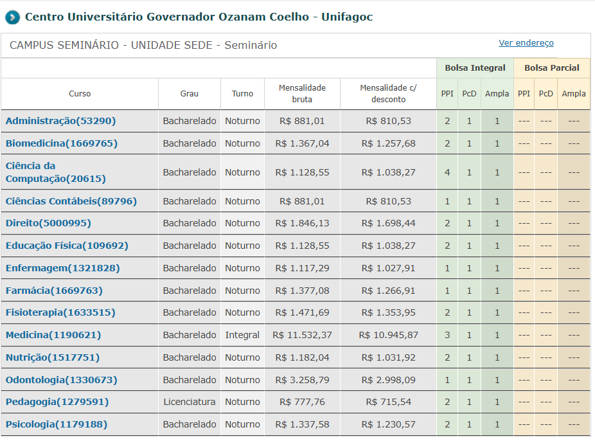This screenshot has height=441, width=595.
Task: Open the Direito(5000995) course page
Action: (x=48, y=223)
